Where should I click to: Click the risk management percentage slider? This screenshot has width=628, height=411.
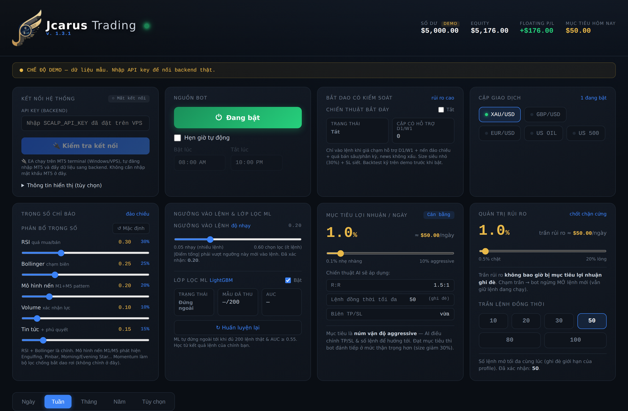[x=543, y=251]
